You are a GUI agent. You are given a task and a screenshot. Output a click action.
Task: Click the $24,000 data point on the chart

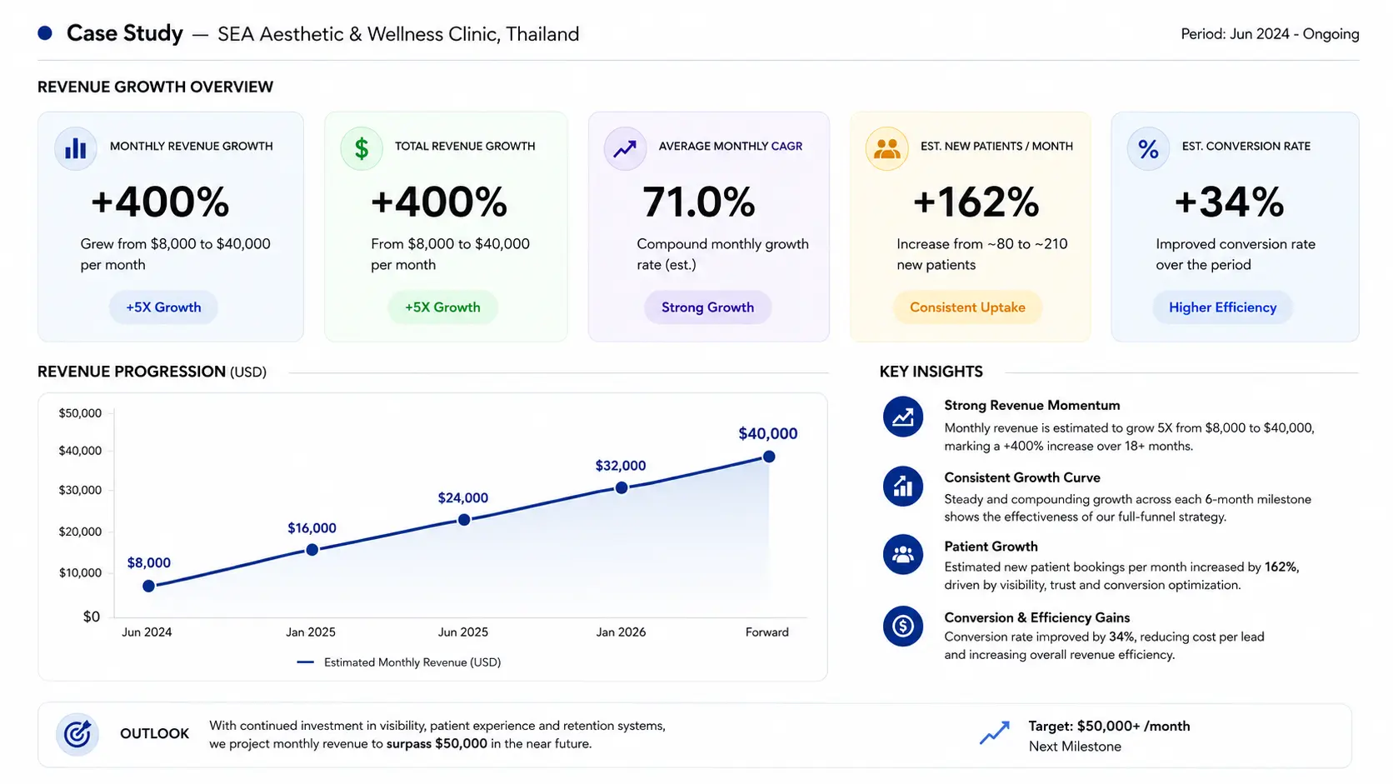pos(464,519)
